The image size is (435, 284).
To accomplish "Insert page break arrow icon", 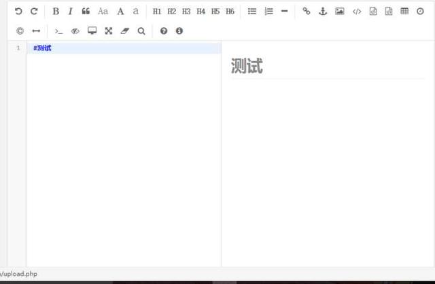I will [x=36, y=31].
